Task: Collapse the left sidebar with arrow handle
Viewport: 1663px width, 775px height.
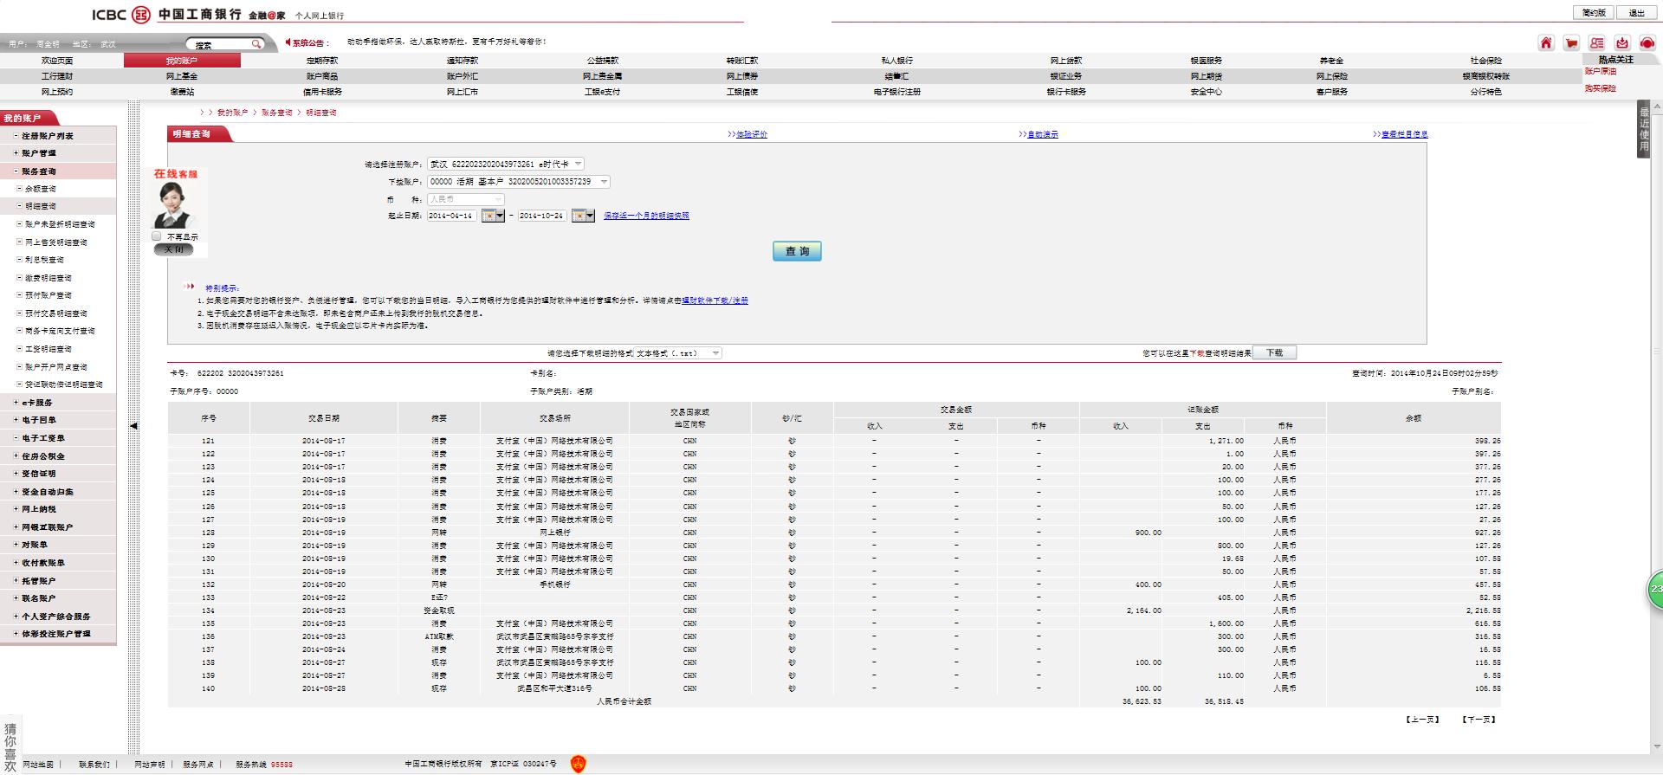Action: [133, 426]
